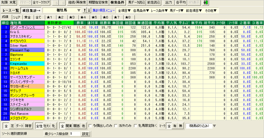
Task: Click 馬データ読込 button
Action: coord(136,2)
